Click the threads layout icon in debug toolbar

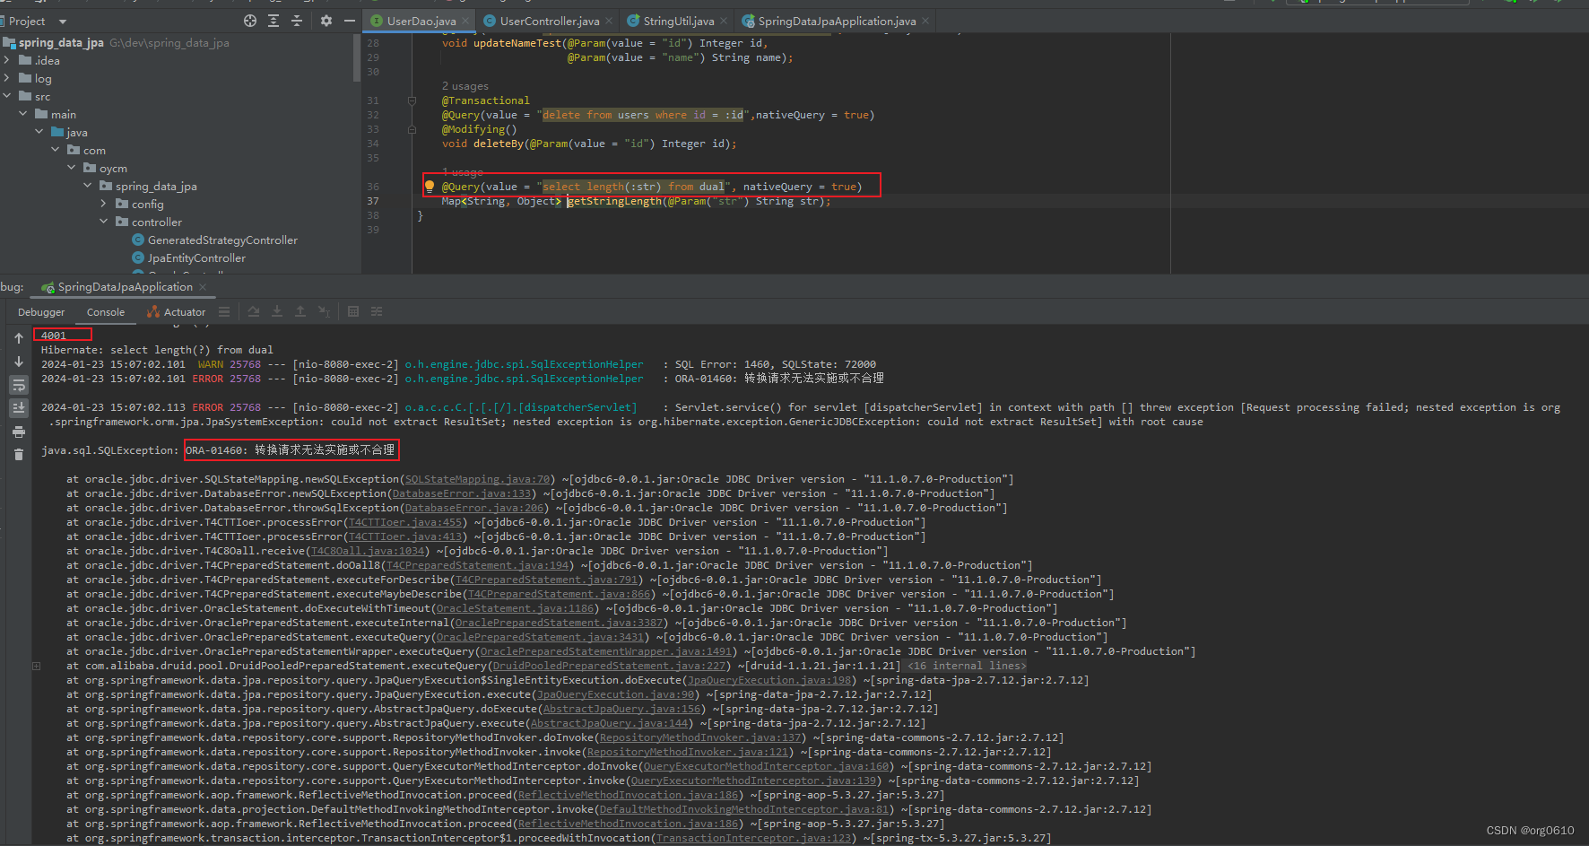[x=224, y=311]
